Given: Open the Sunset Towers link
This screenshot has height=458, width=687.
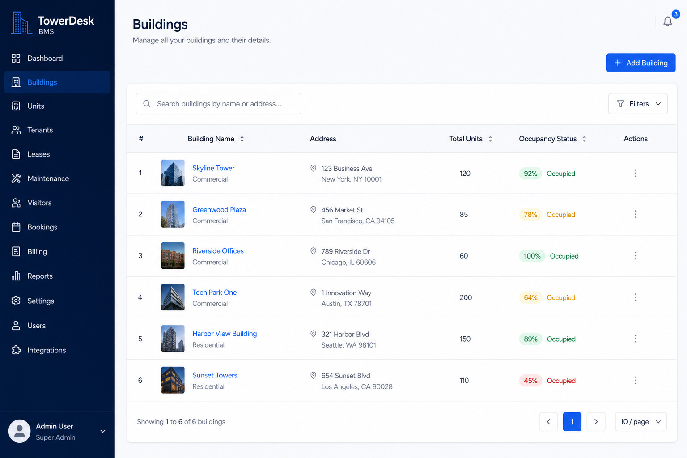Looking at the screenshot, I should (x=215, y=375).
